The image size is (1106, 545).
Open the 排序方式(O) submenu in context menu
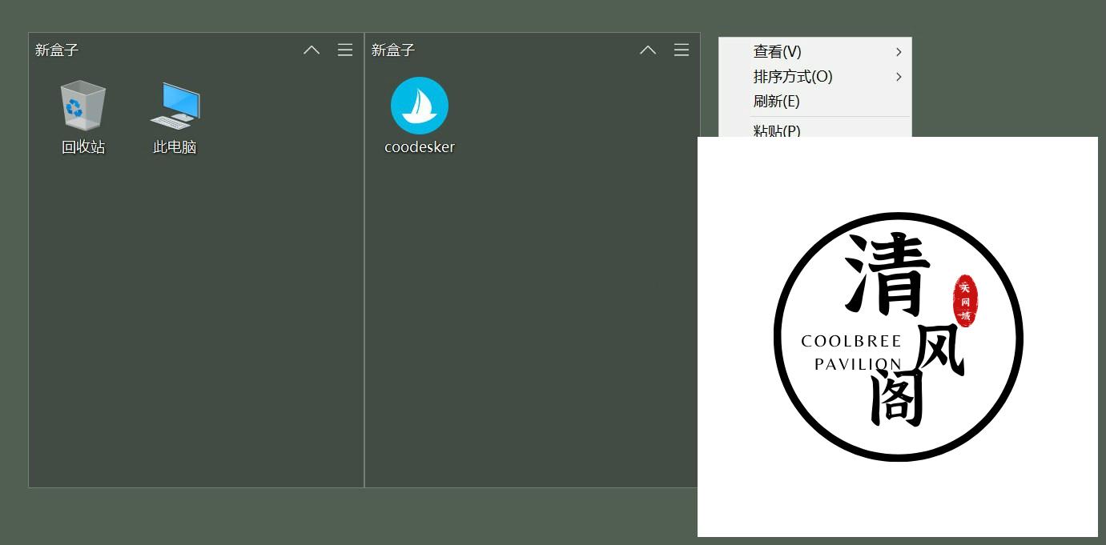(815, 77)
